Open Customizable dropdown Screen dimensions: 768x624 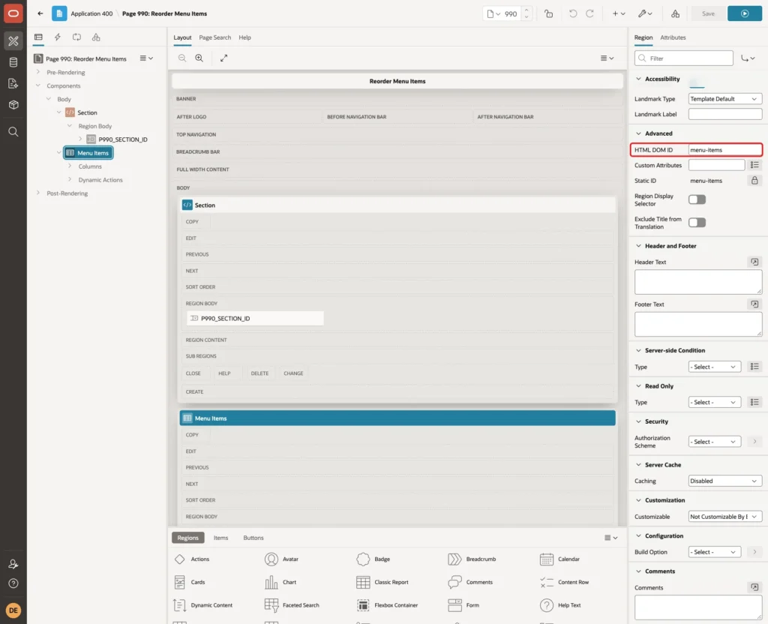(x=725, y=517)
